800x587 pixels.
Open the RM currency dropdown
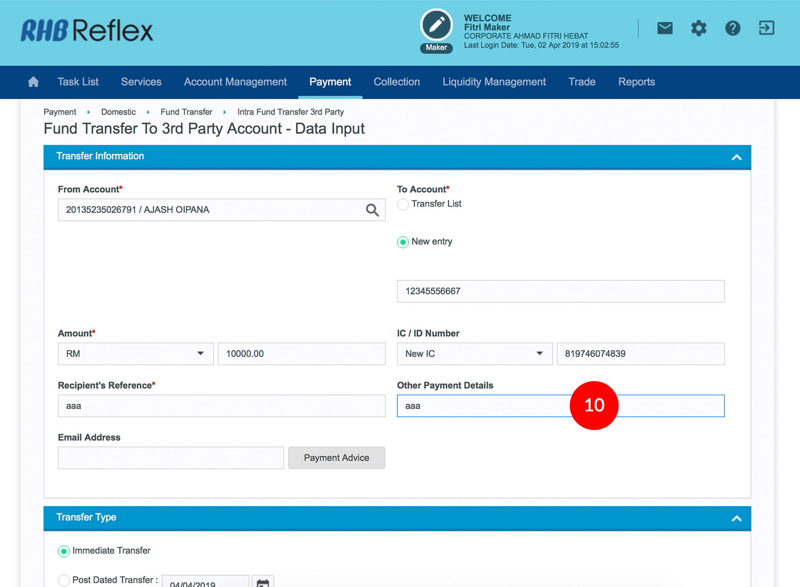(136, 354)
